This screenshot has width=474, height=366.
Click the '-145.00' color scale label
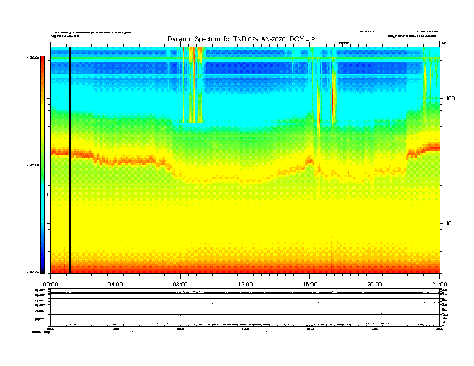(x=33, y=165)
